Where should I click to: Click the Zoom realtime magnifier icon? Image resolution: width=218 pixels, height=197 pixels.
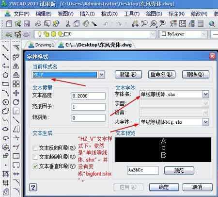[144, 24]
